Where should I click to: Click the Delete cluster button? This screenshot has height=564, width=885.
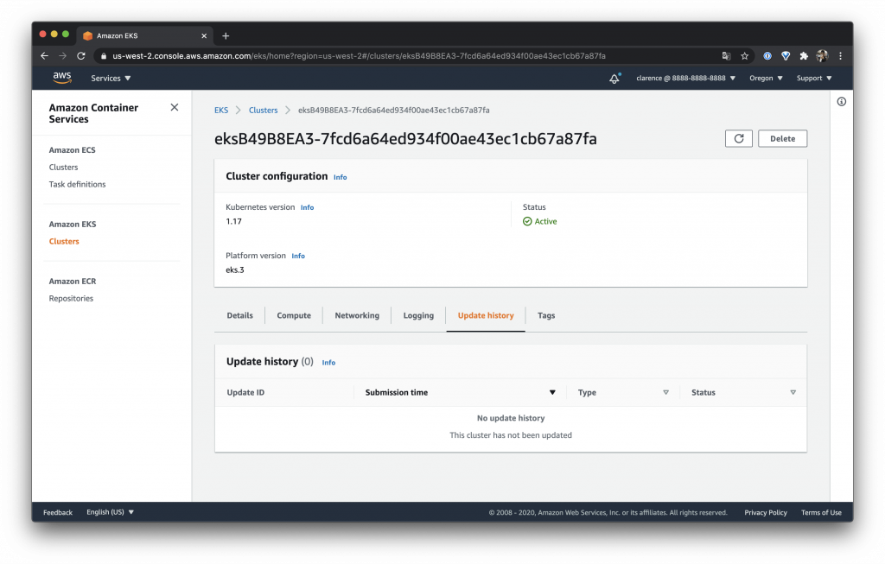tap(782, 138)
